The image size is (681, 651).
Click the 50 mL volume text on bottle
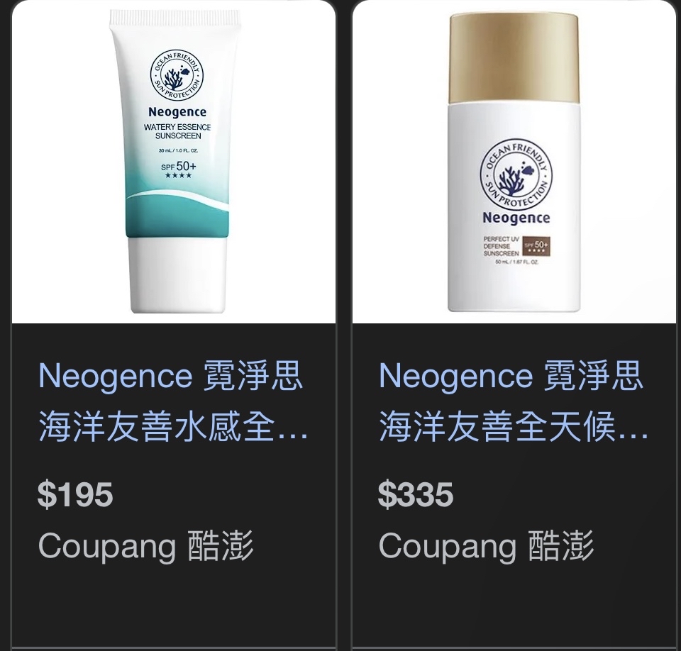tap(517, 262)
